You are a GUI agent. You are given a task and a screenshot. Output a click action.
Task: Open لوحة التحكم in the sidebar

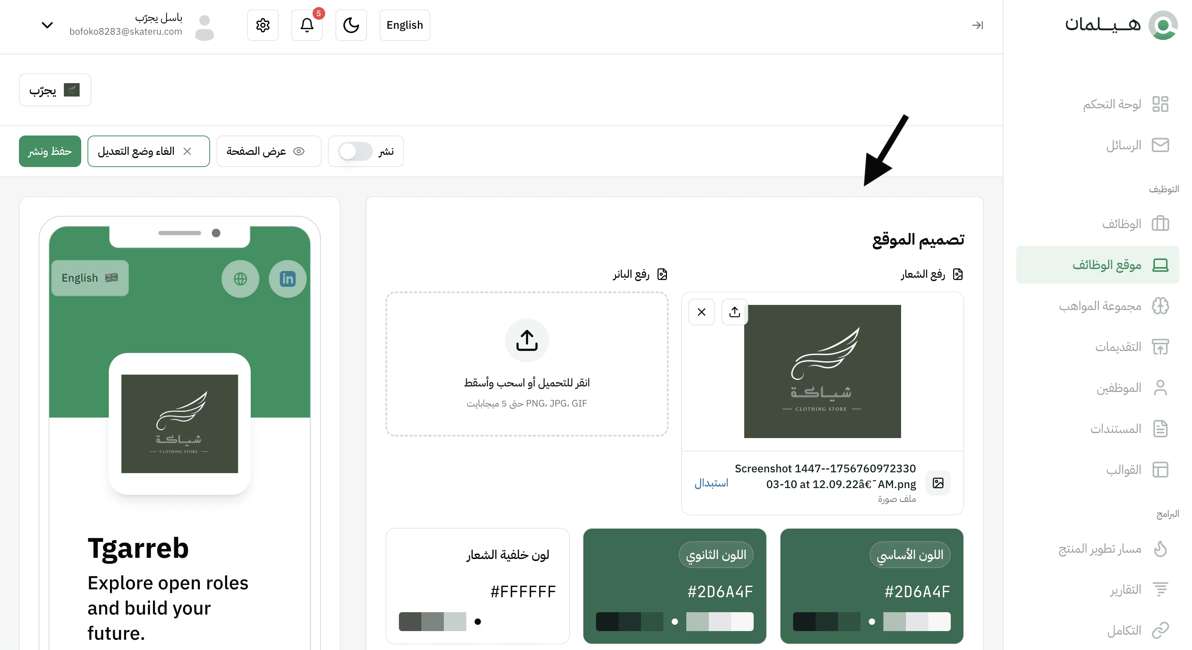click(1112, 104)
